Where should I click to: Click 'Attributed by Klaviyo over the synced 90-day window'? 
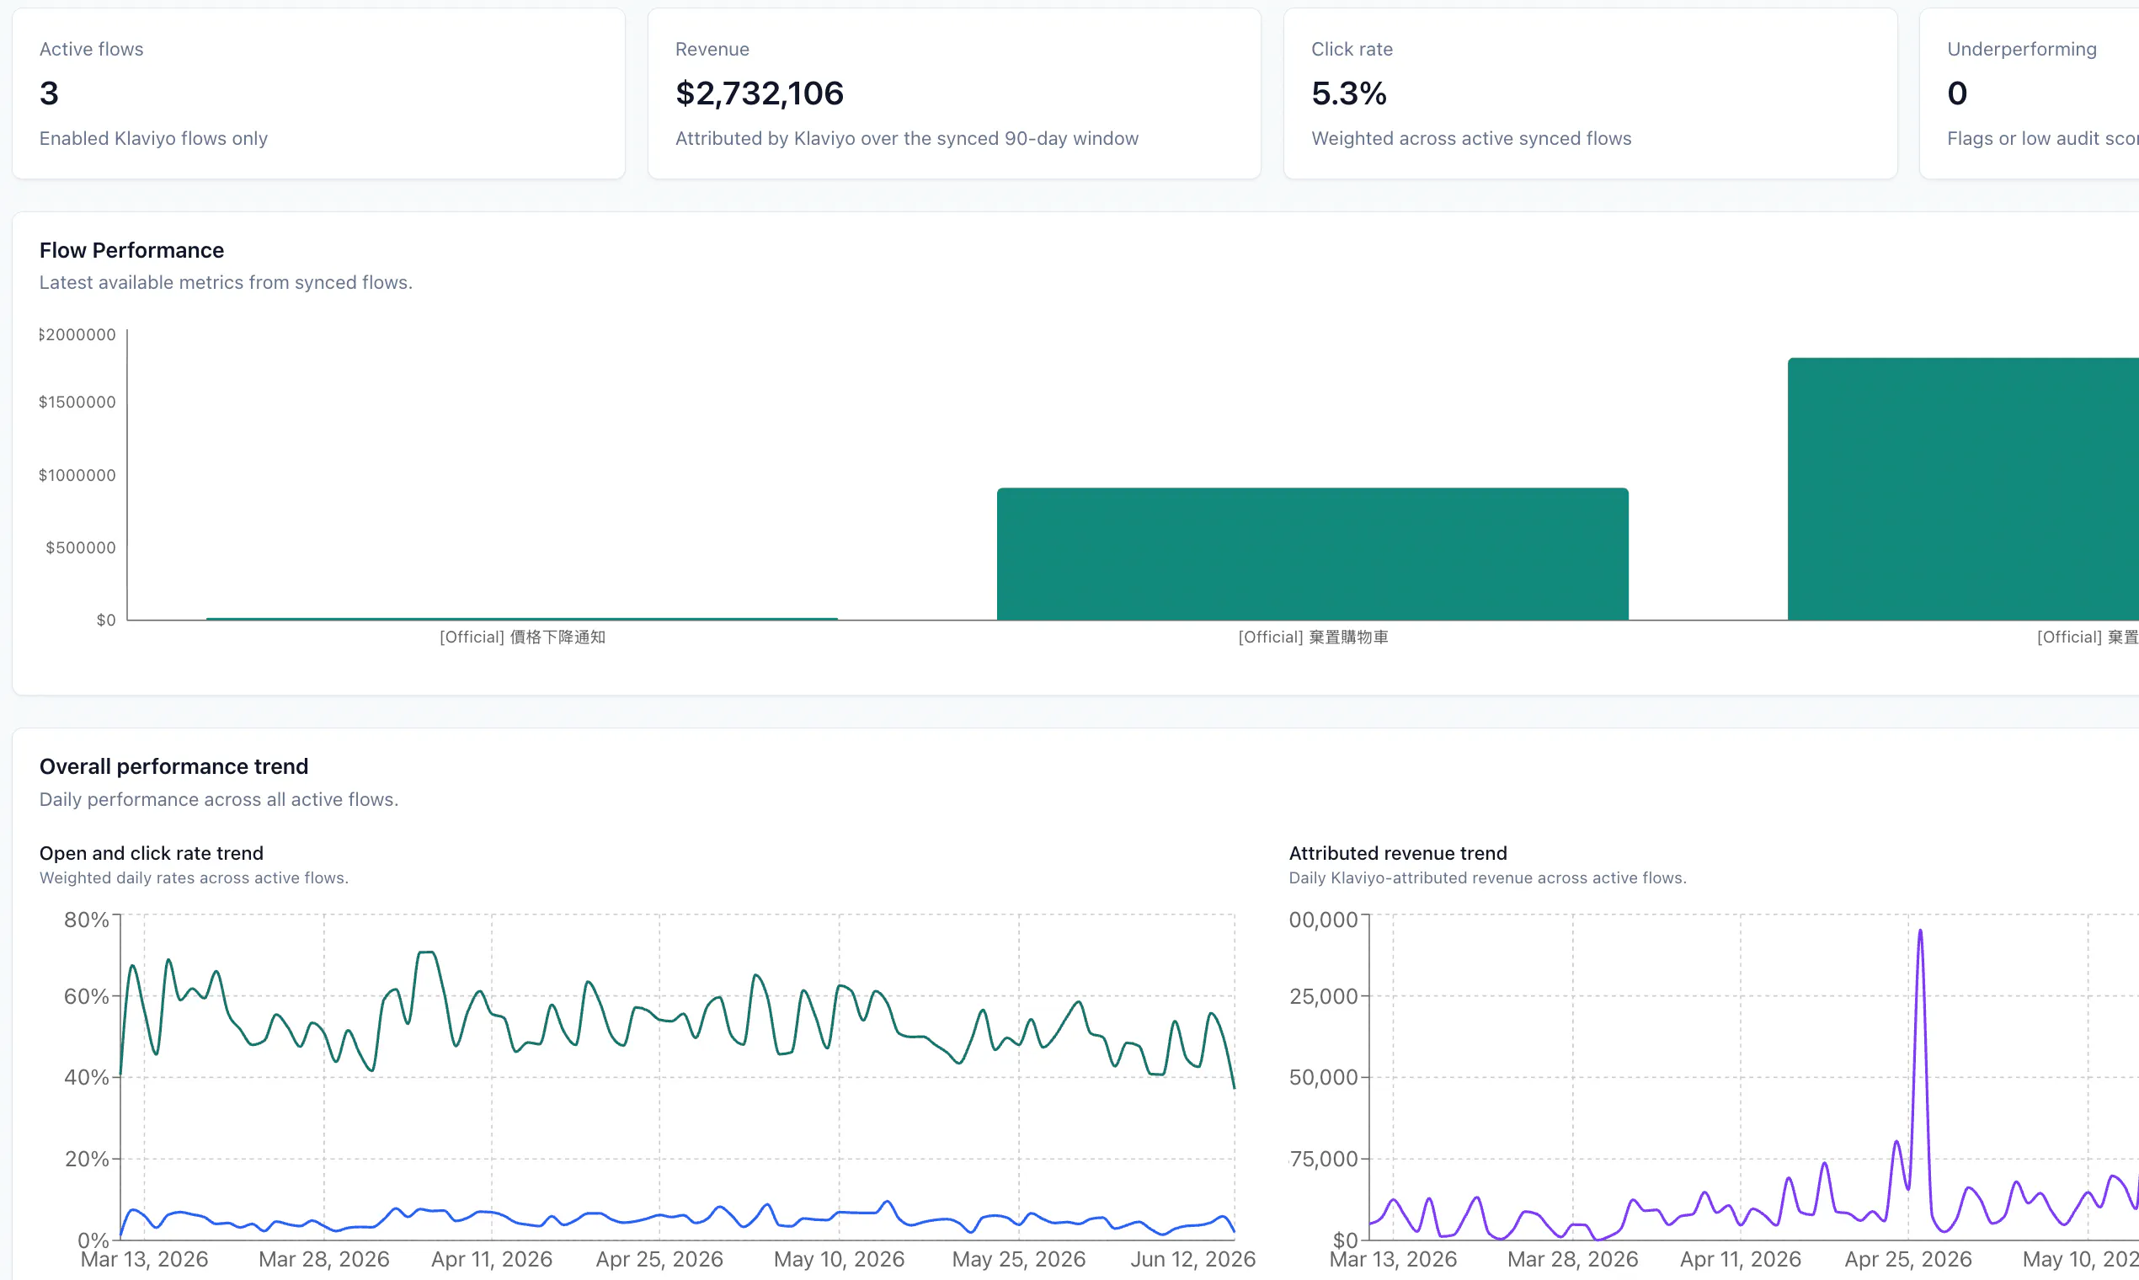click(906, 138)
